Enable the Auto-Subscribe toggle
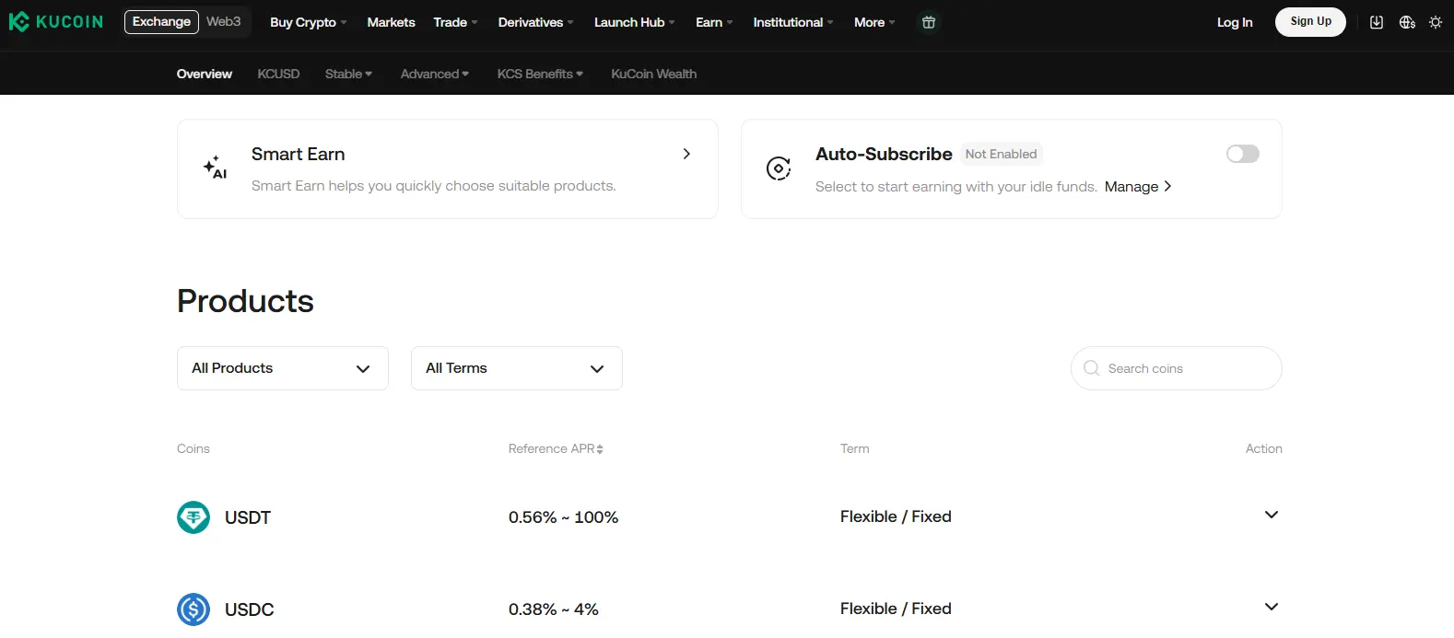Screen dimensions: 1454x638 [x=1243, y=154]
